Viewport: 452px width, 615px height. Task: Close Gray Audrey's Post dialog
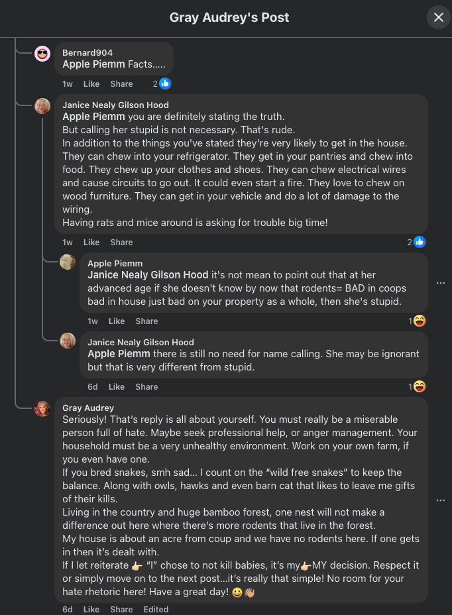(438, 17)
